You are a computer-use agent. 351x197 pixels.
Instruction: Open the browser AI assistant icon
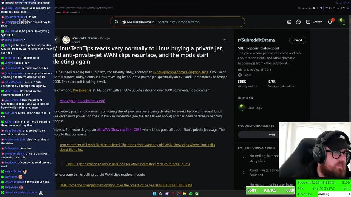pos(343,8)
